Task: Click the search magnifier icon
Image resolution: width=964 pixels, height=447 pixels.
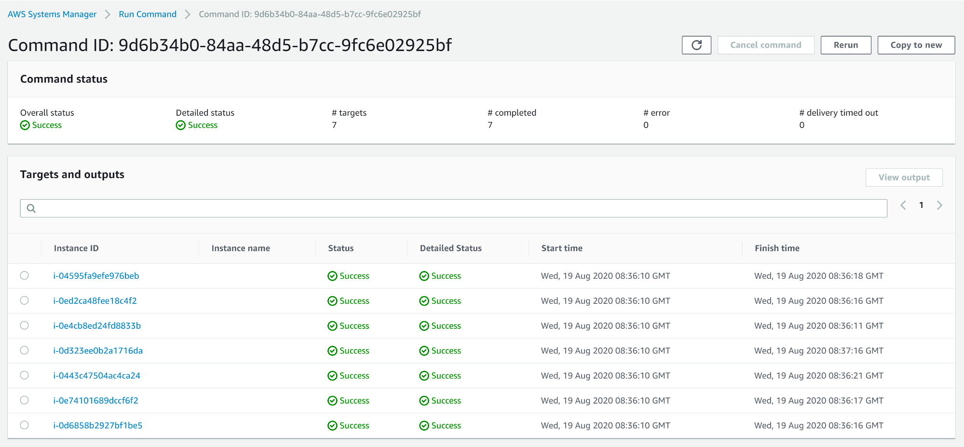Action: [31, 208]
